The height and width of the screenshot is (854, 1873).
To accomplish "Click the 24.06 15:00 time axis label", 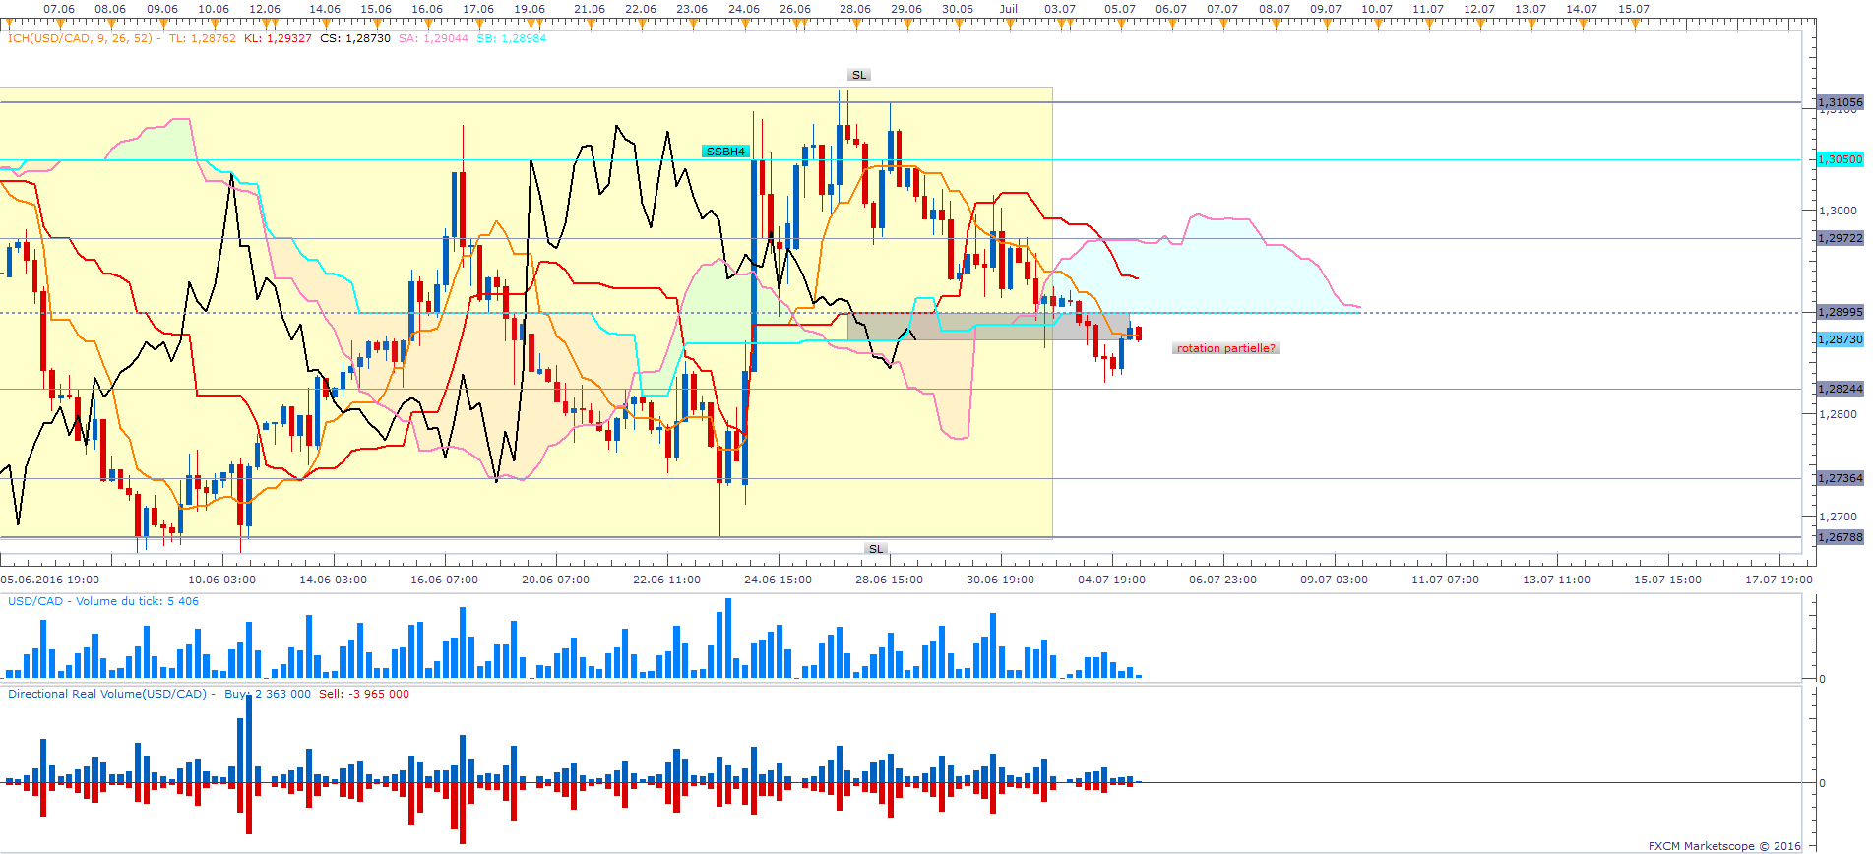I will pos(778,579).
